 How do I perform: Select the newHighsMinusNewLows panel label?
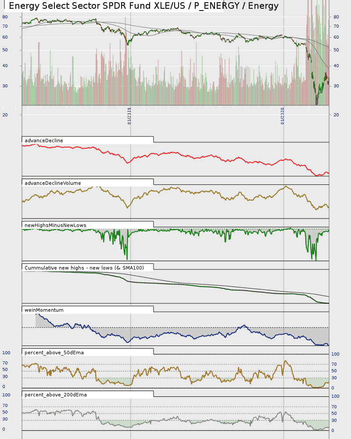click(55, 225)
